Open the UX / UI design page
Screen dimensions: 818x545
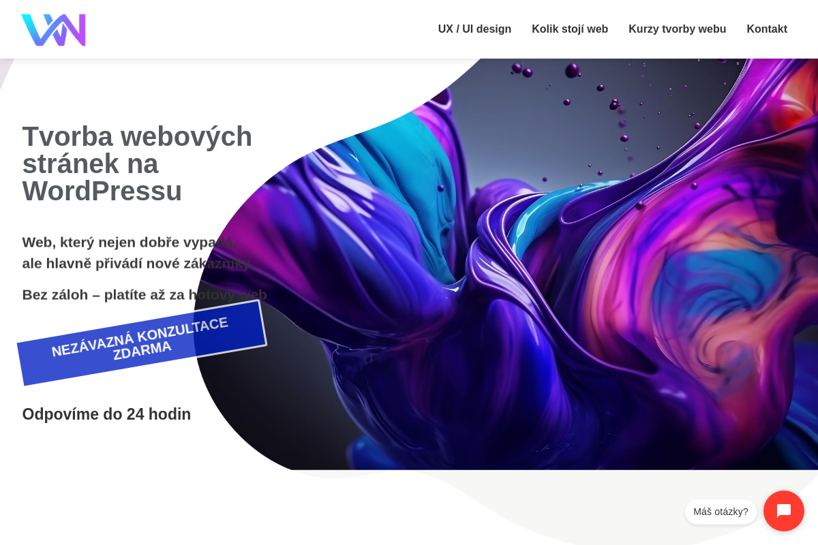tap(474, 29)
